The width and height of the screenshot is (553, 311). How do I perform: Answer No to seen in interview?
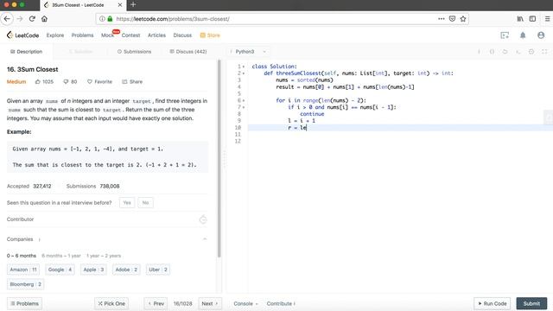coord(146,202)
